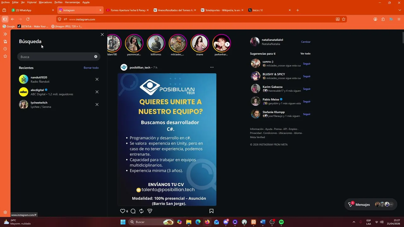Follow Stefanie Klumpp suggestion
Image resolution: width=404 pixels, height=227 pixels.
point(306,114)
